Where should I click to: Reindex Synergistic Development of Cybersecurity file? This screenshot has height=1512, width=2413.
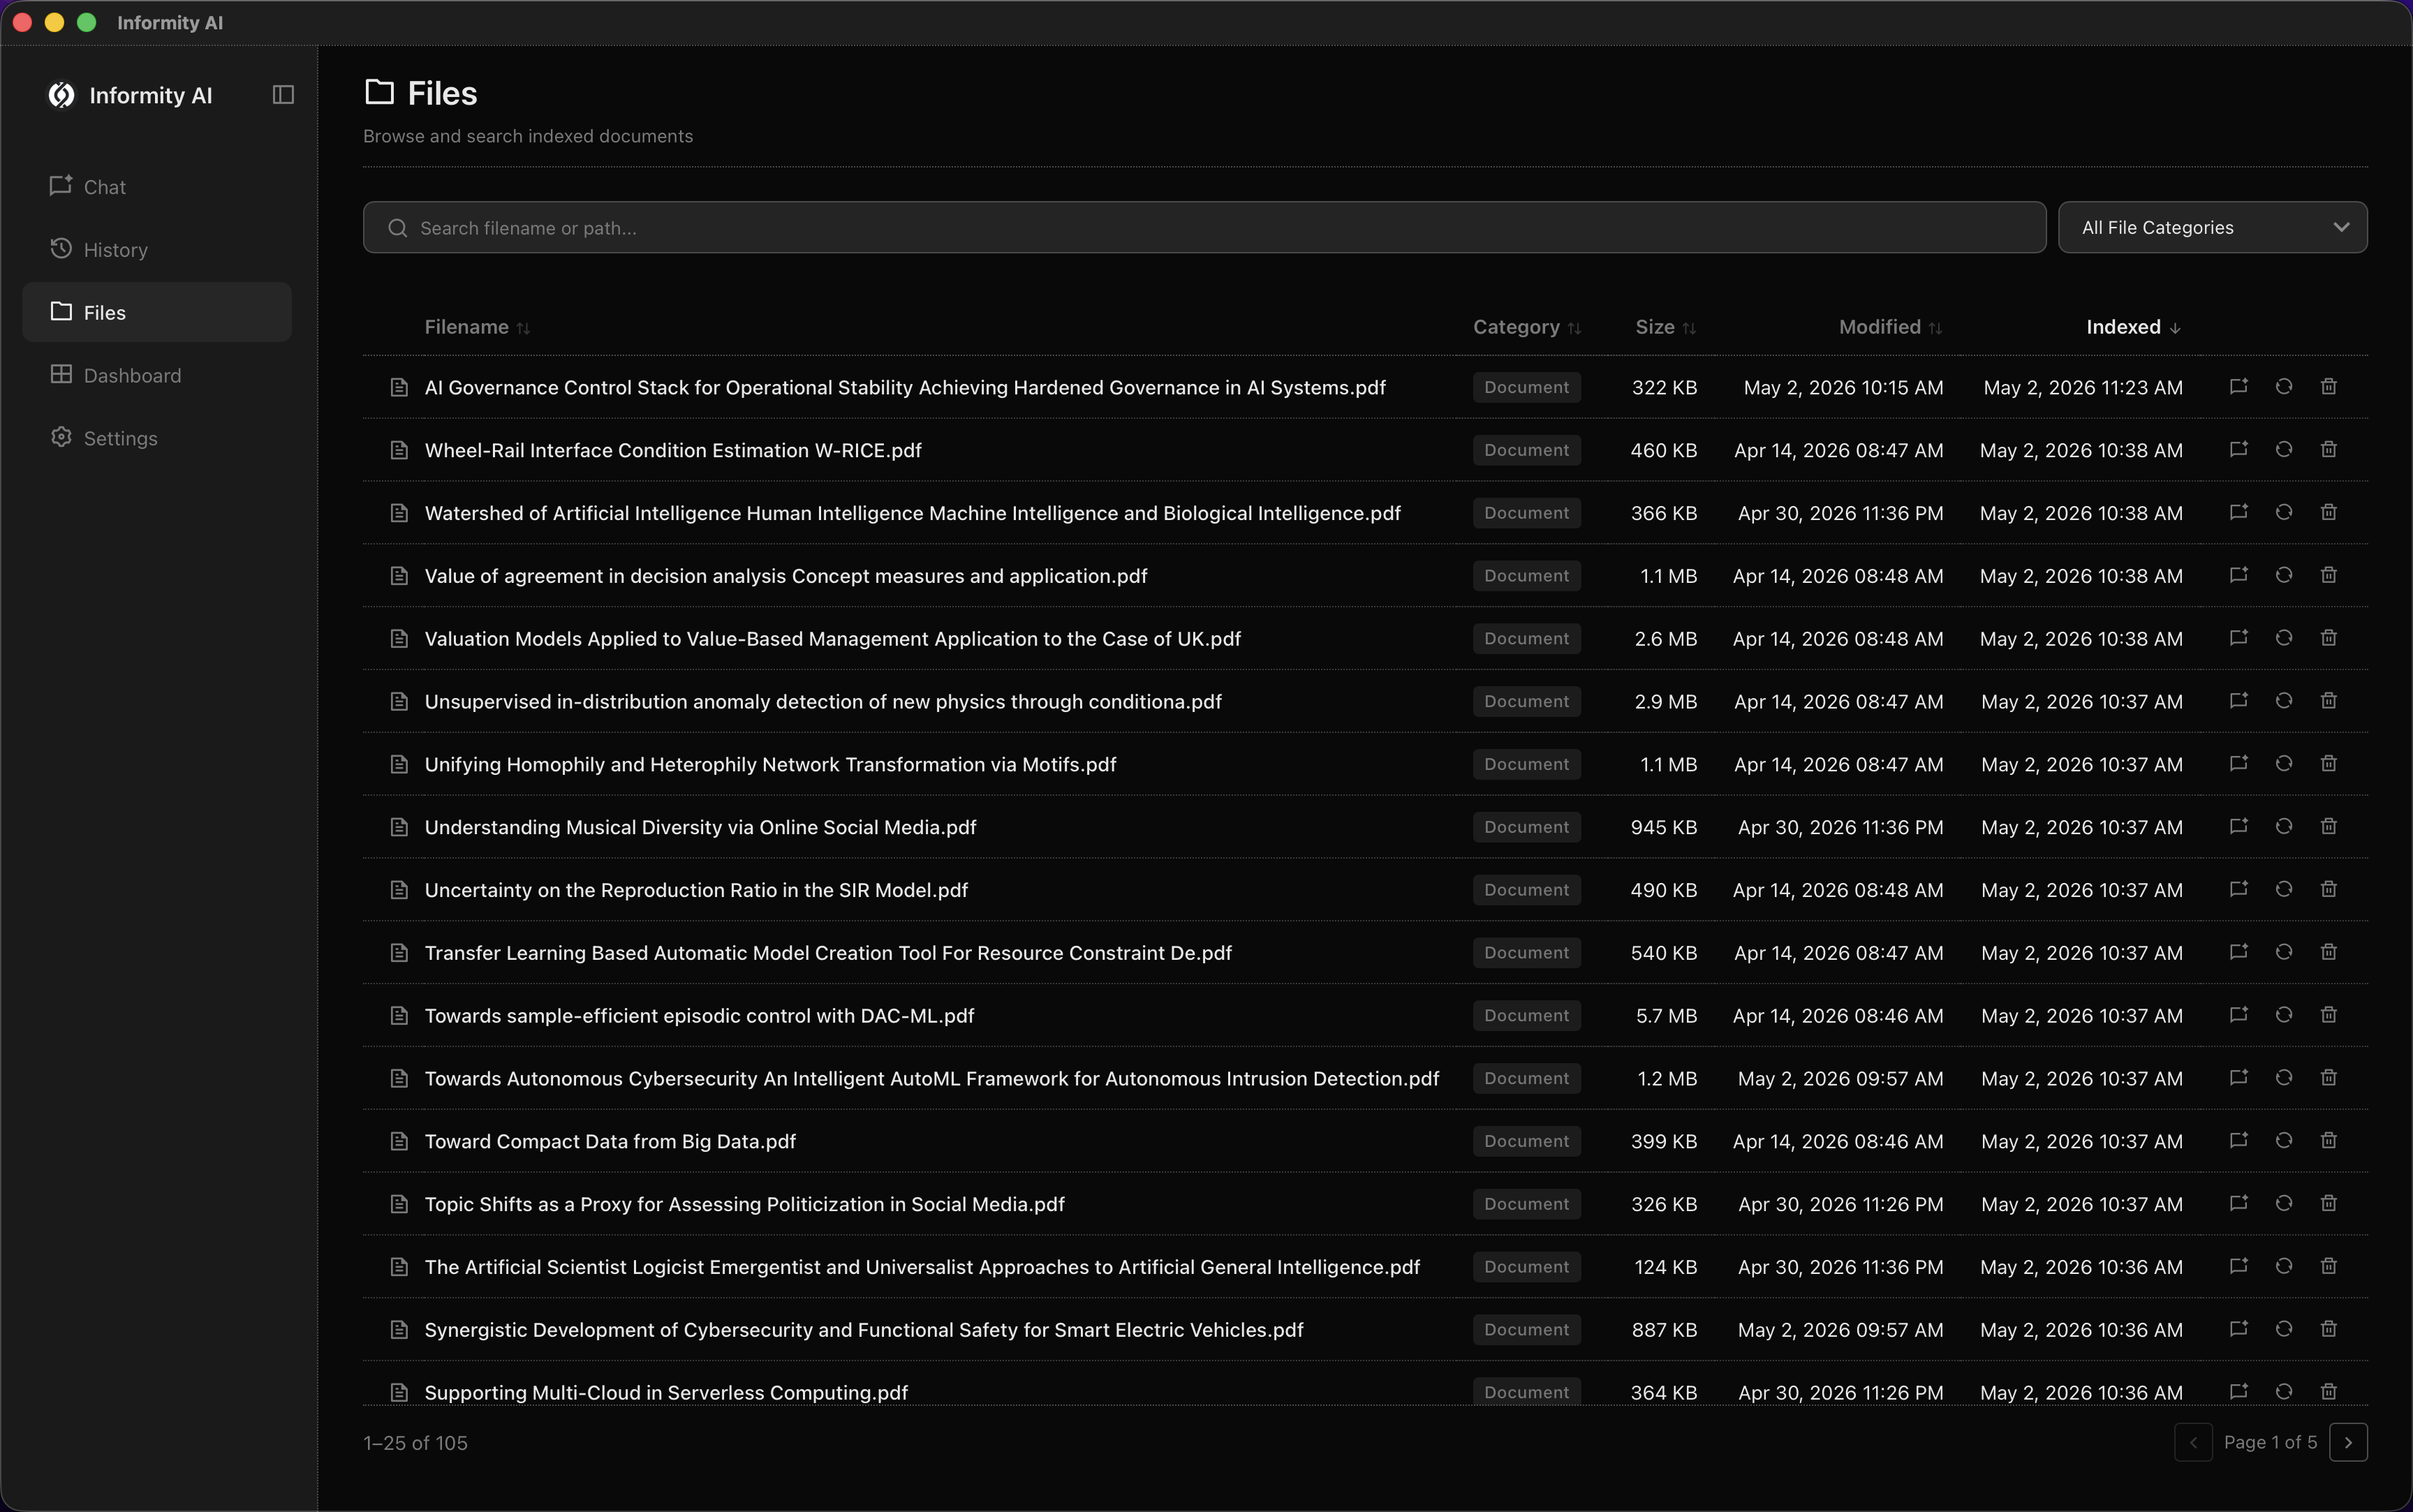point(2284,1329)
